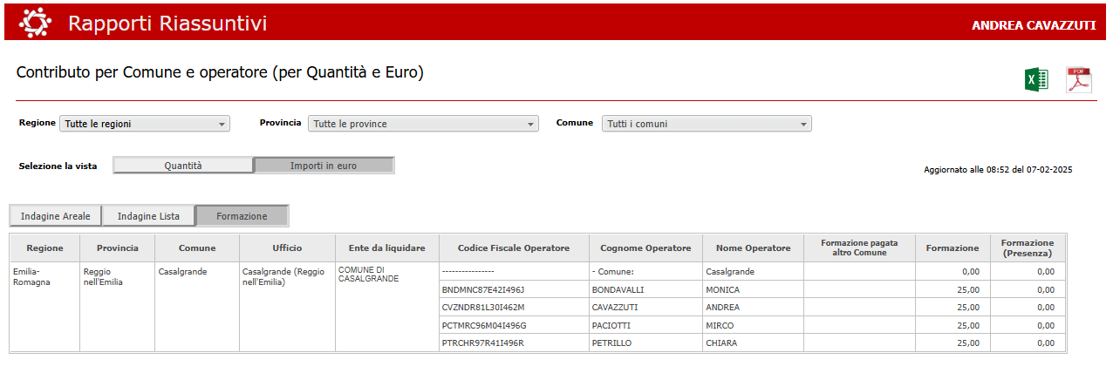Viewport: 1113px width, 380px height.
Task: Switch view to Importi in euro
Action: pyautogui.click(x=324, y=166)
